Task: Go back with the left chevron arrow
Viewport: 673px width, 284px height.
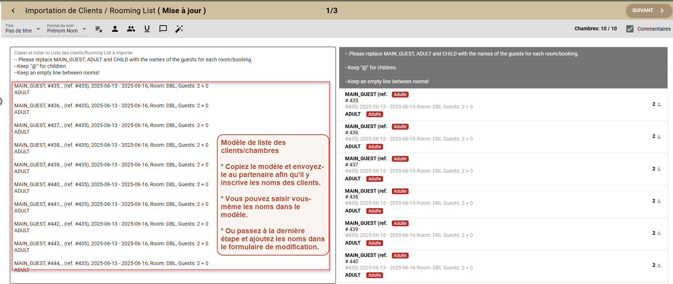Action: pos(13,11)
